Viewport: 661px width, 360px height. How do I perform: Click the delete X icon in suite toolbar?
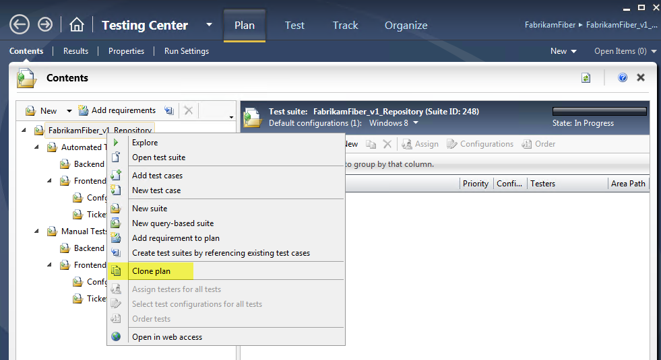point(189,110)
